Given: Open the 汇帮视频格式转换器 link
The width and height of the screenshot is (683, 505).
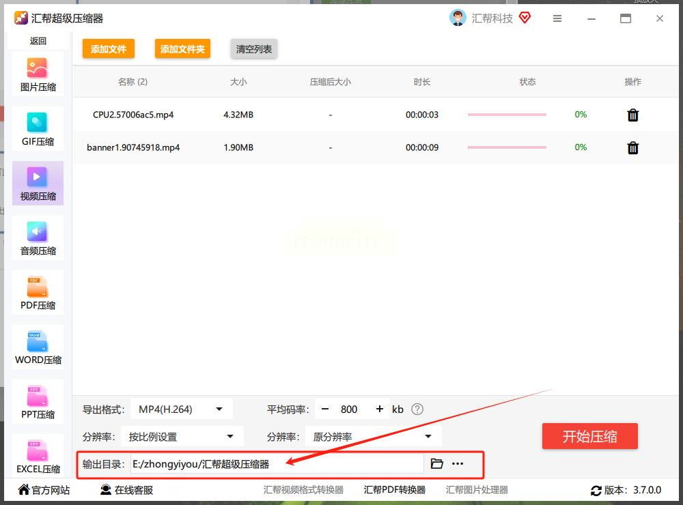Looking at the screenshot, I should [304, 490].
